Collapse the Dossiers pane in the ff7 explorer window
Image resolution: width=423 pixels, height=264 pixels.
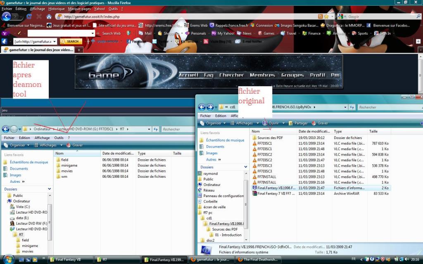(x=50, y=189)
